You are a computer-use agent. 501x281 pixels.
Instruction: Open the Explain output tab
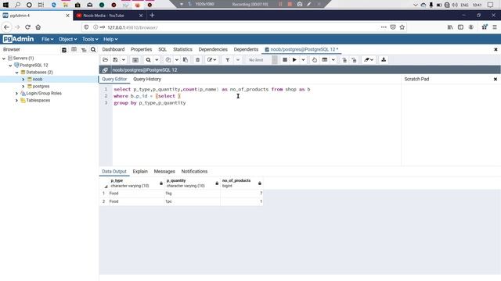tap(140, 172)
